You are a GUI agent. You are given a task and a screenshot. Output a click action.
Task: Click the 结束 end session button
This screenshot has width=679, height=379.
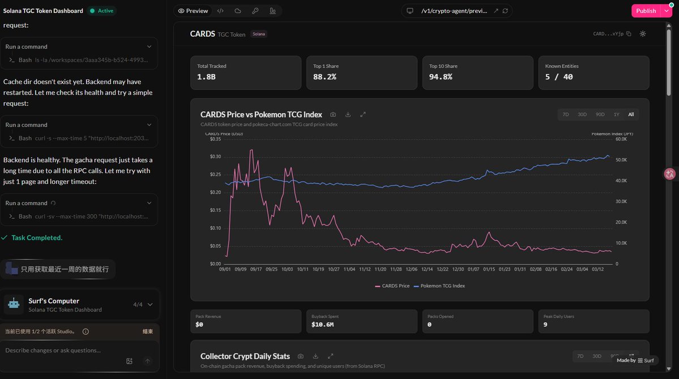(x=148, y=331)
